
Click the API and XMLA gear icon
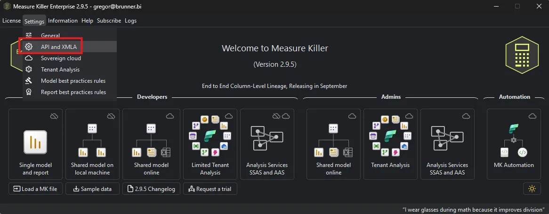point(29,47)
